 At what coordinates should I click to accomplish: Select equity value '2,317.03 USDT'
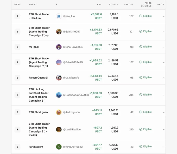coord(113,47)
